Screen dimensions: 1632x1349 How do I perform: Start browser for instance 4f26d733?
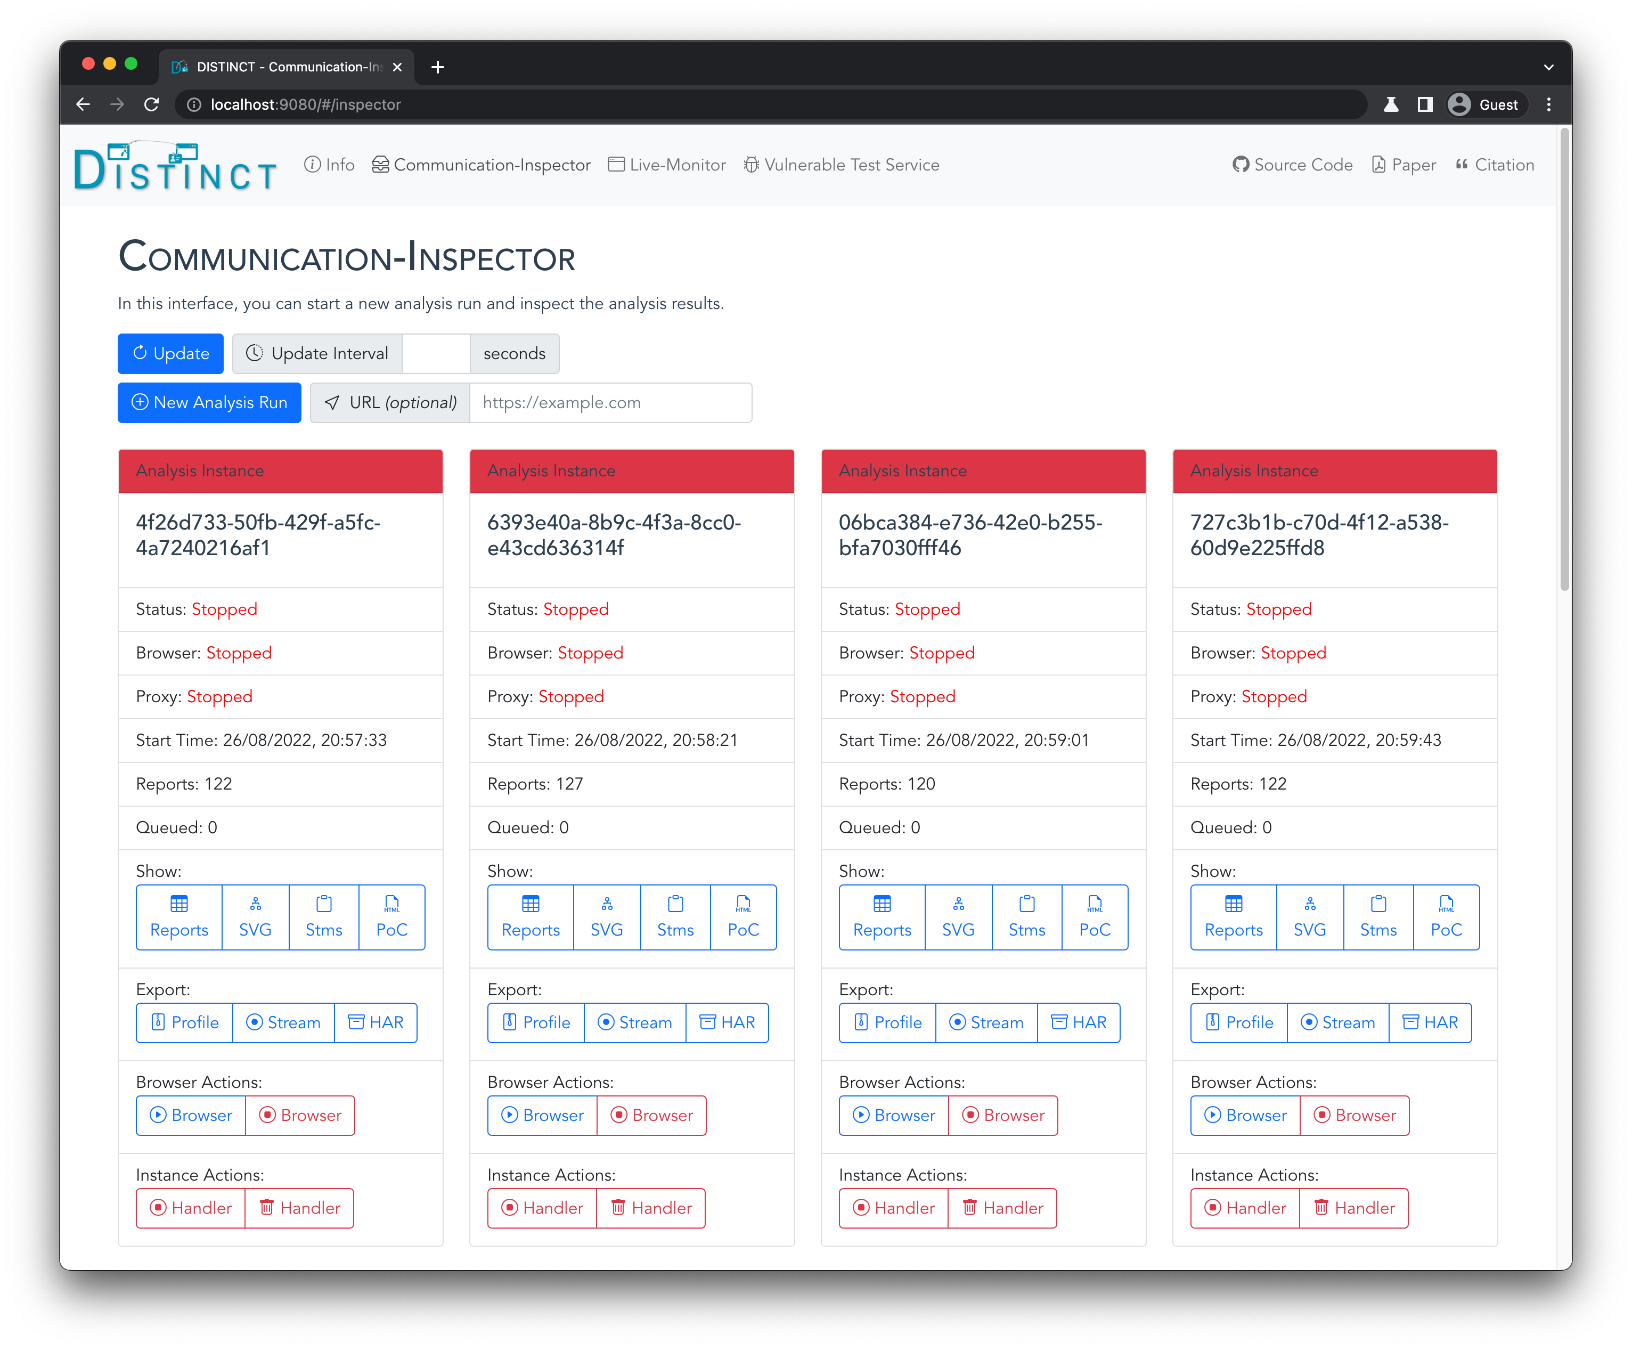[190, 1115]
